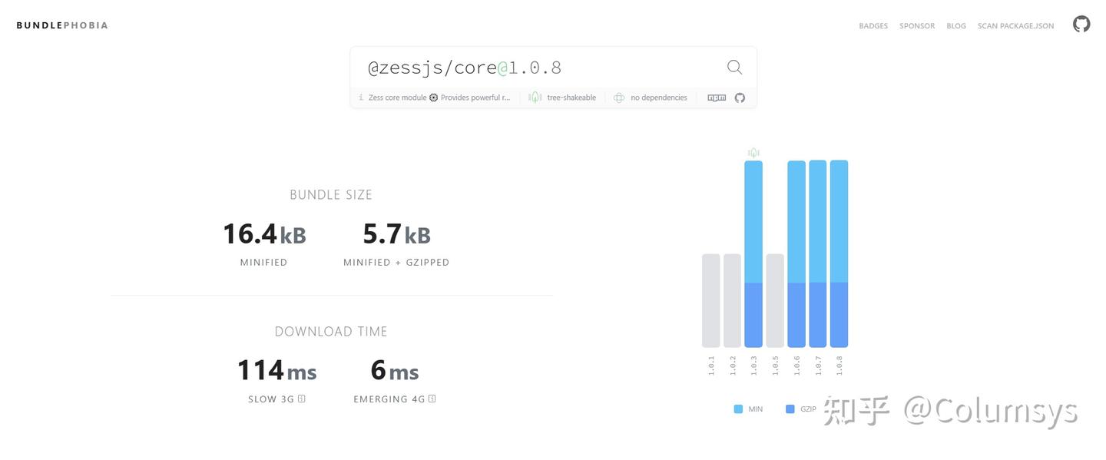Click the Emerging 4G help indicator

[432, 399]
